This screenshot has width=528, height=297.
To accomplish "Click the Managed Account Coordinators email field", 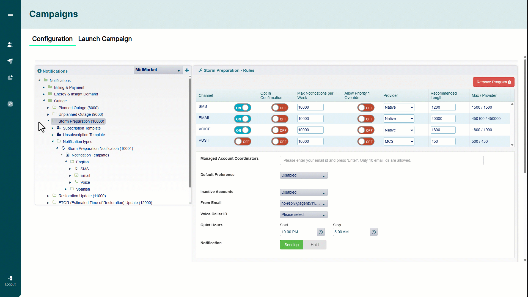I will coord(381,160).
